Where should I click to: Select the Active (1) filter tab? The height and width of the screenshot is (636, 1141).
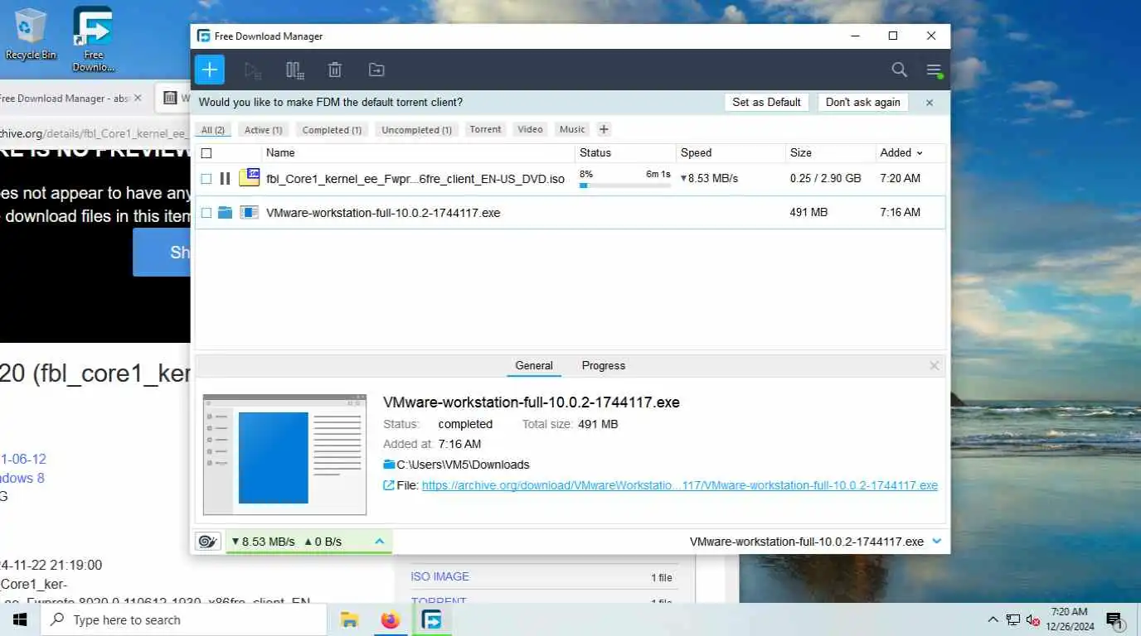[x=264, y=130]
